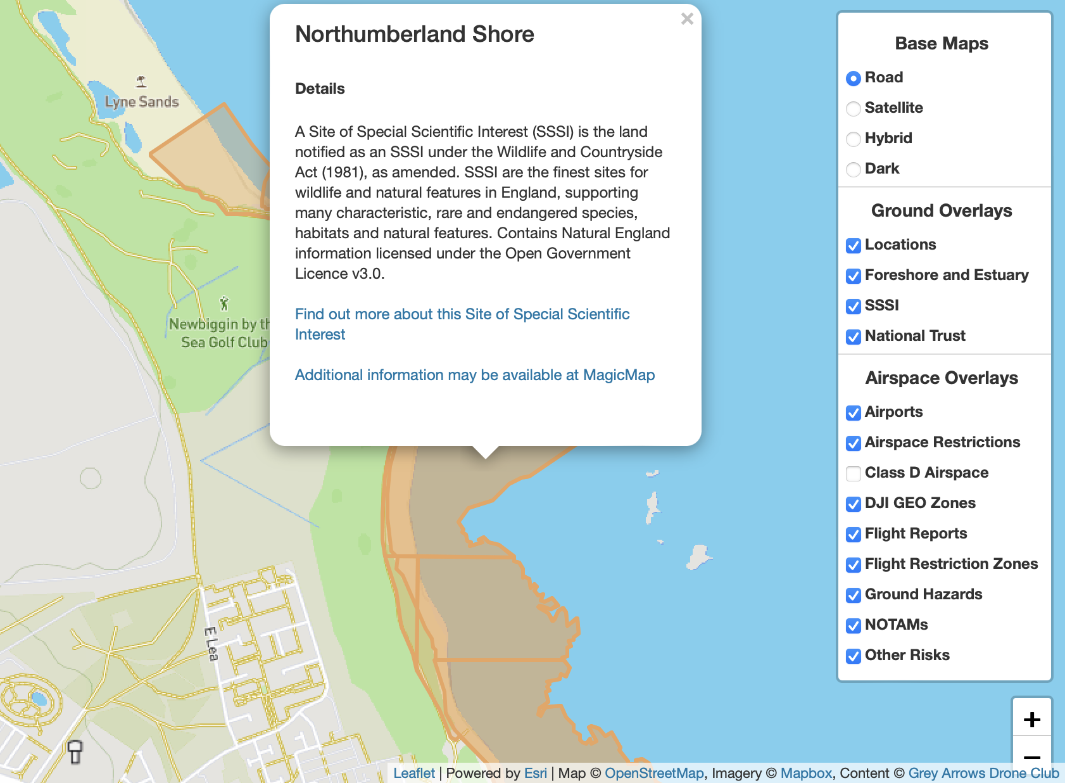
Task: Open the MagicMap additional information link
Action: (474, 375)
